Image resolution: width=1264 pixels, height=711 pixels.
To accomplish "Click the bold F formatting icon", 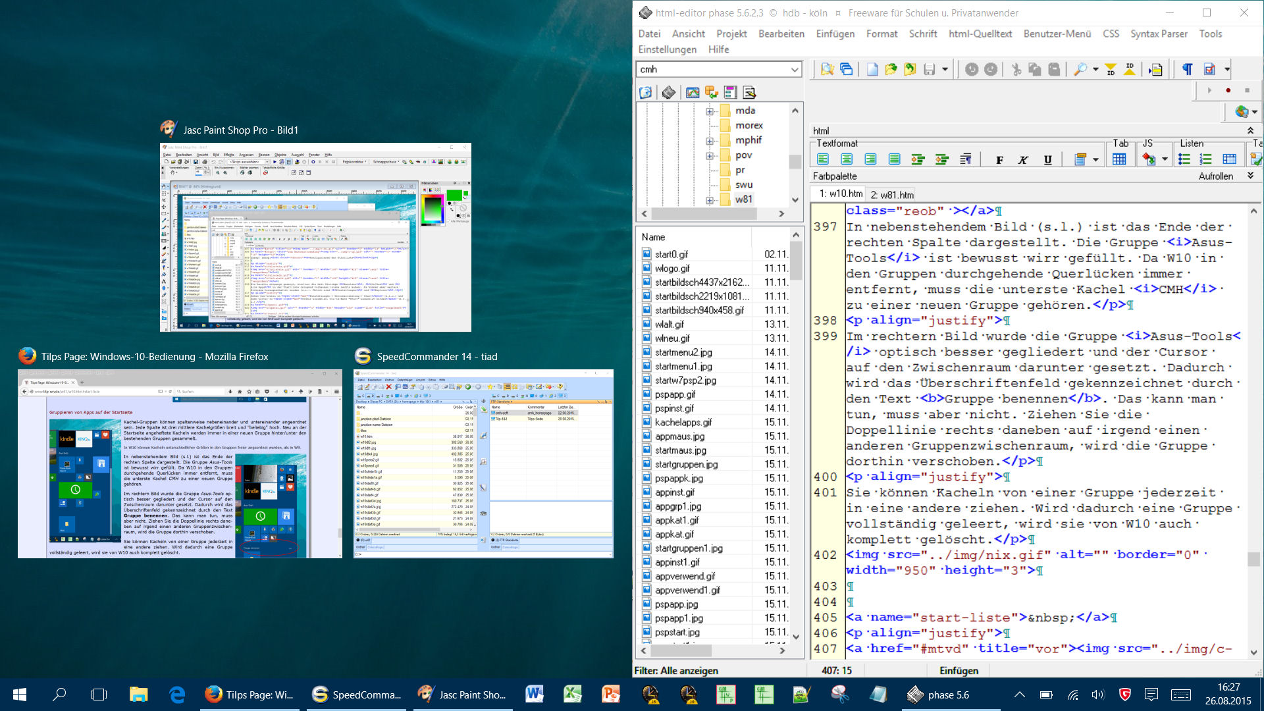I will [x=999, y=159].
